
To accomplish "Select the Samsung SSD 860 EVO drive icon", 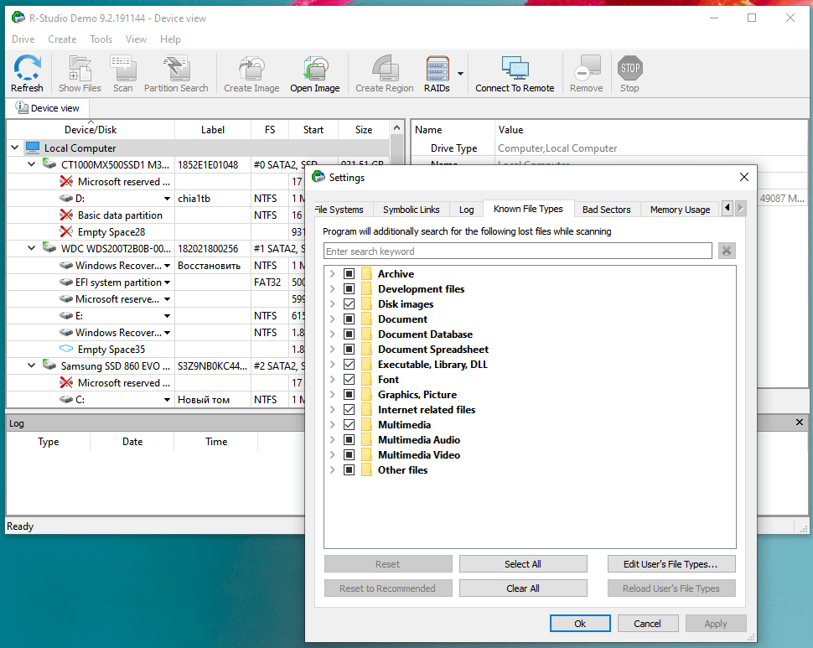I will pos(49,365).
